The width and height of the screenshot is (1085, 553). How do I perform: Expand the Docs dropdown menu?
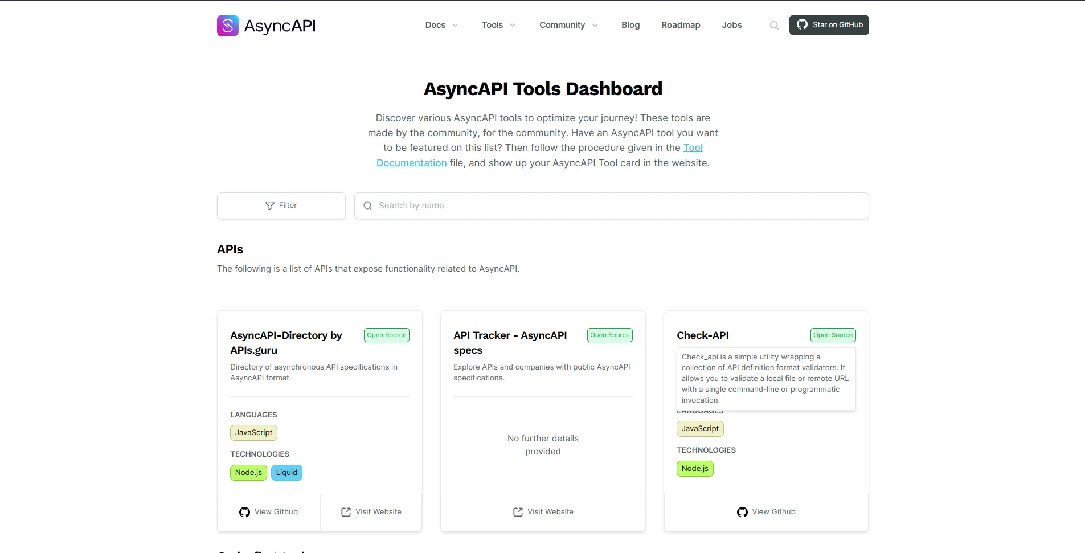[441, 25]
